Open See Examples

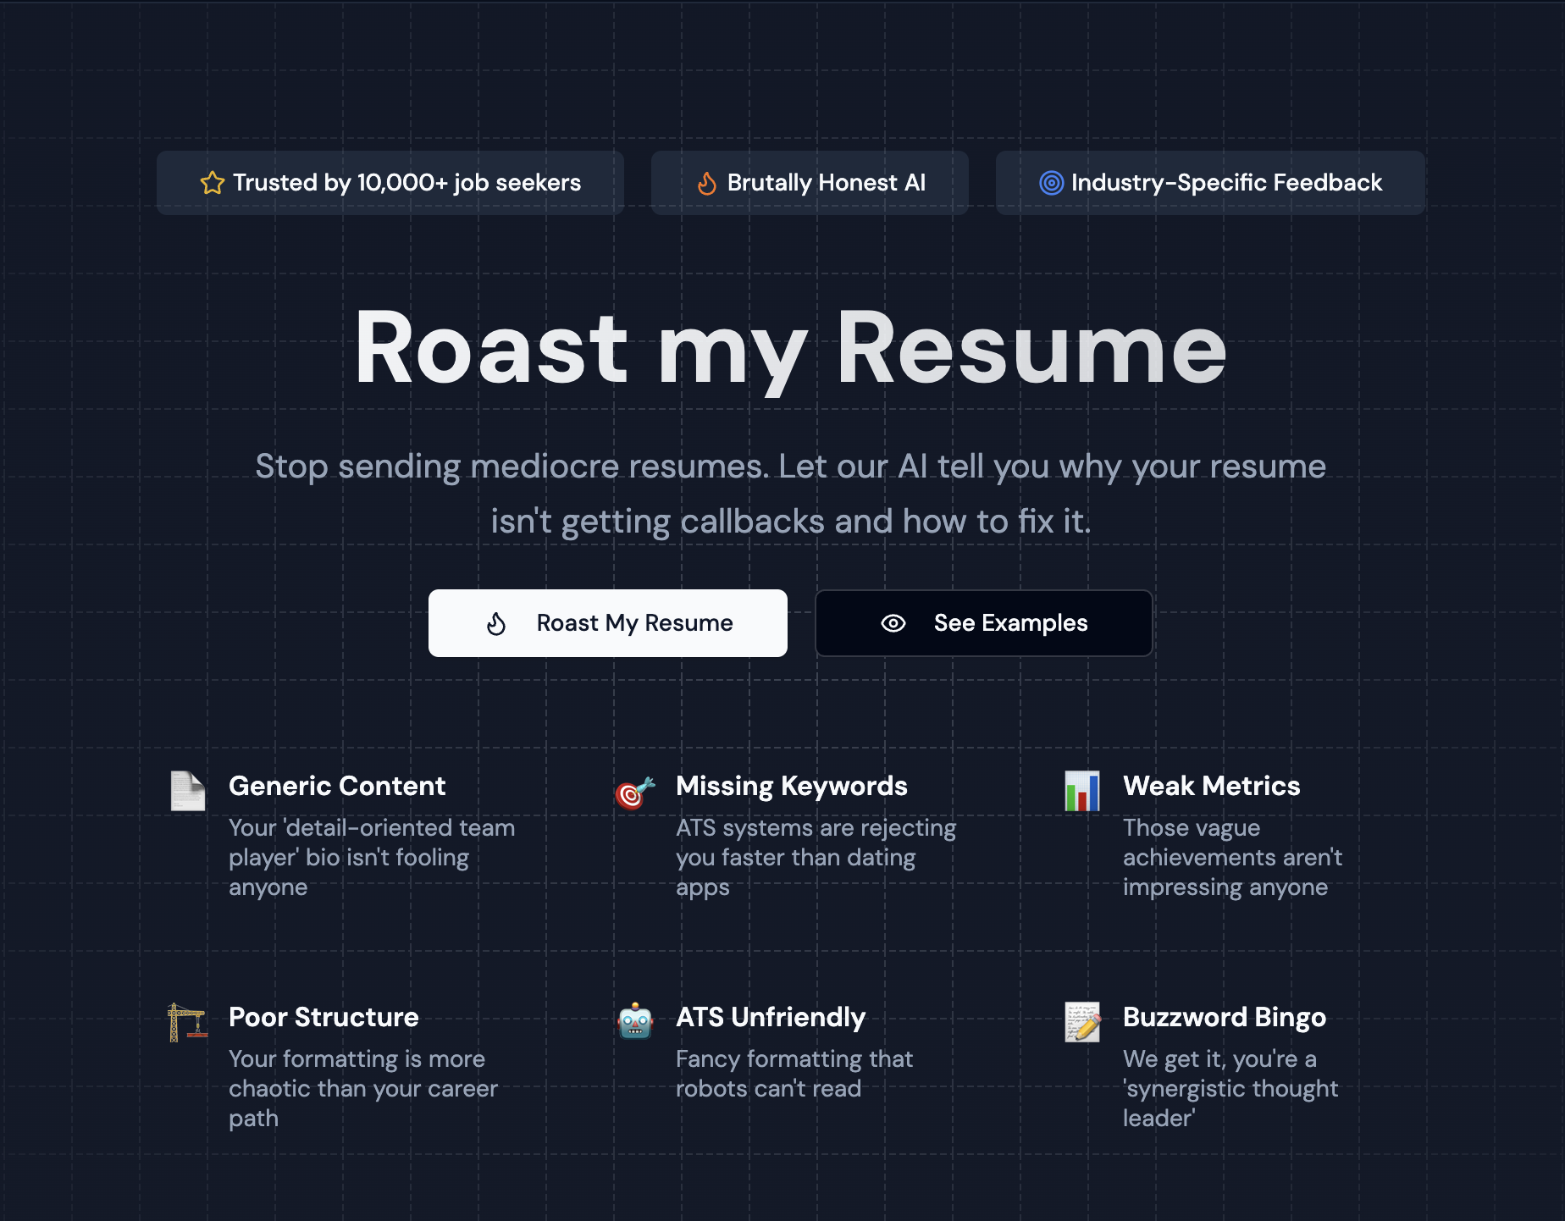[x=983, y=623]
